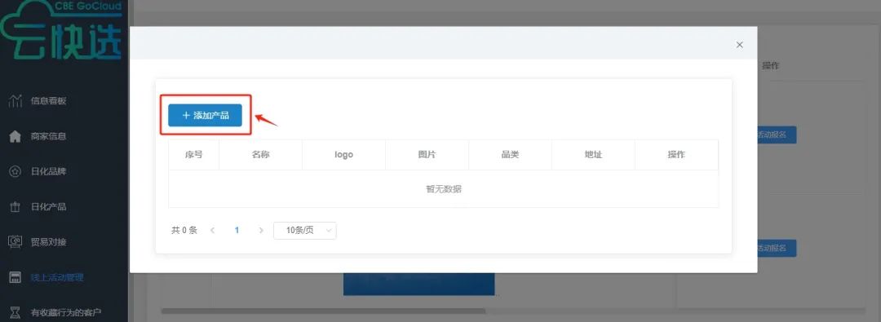Go to previous page with left chevron
The width and height of the screenshot is (881, 322).
212,231
